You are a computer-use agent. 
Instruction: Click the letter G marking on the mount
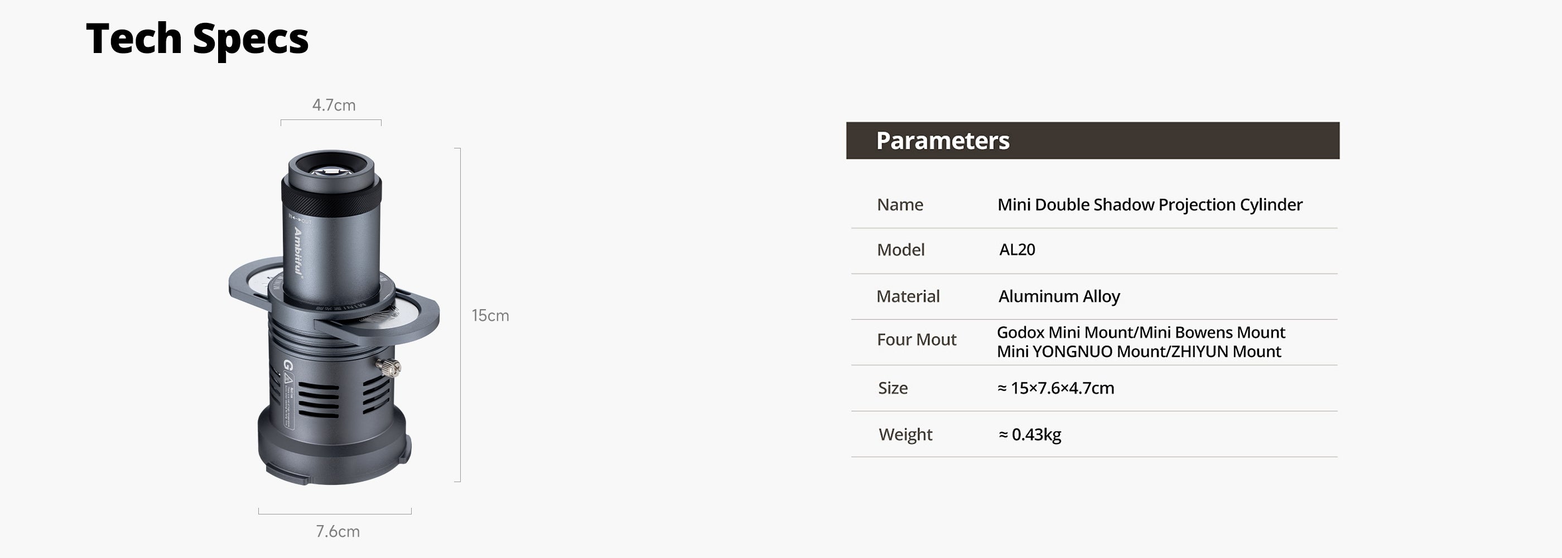click(x=288, y=365)
